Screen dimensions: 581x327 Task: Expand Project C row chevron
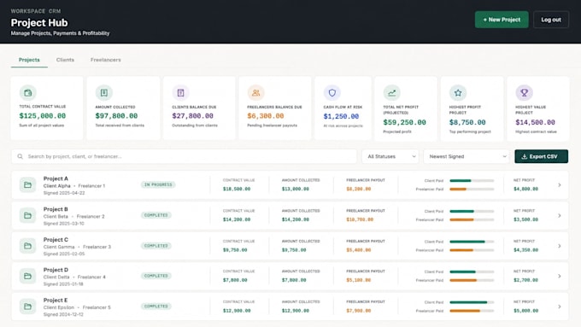pos(560,246)
